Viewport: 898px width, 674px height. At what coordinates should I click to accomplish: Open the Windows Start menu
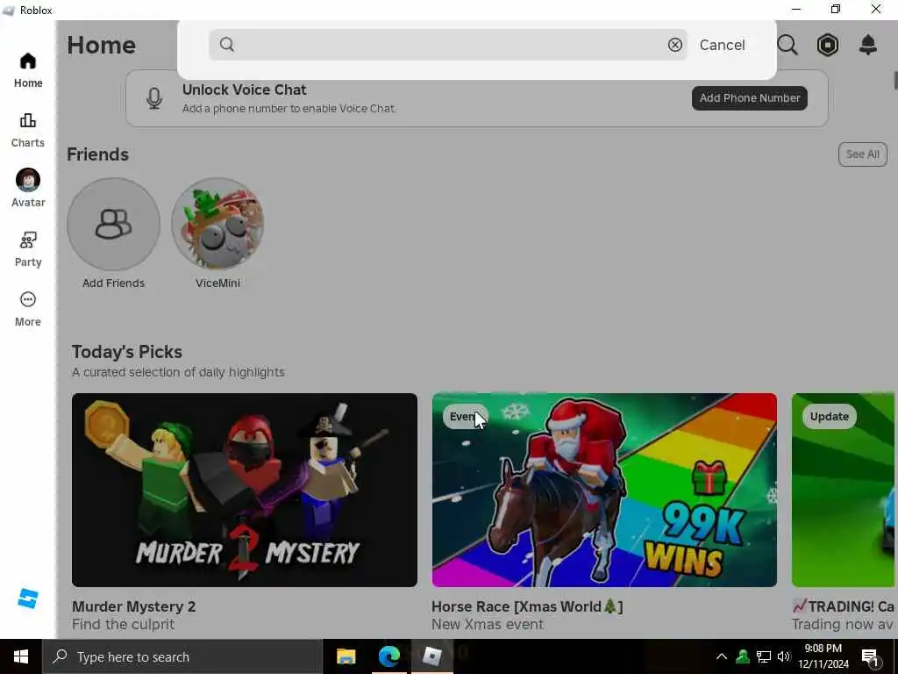[21, 656]
